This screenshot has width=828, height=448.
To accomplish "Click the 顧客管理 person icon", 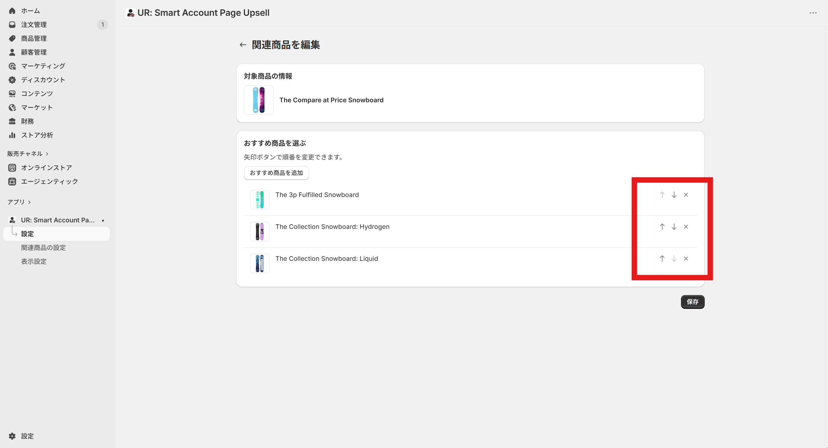I will (x=12, y=52).
